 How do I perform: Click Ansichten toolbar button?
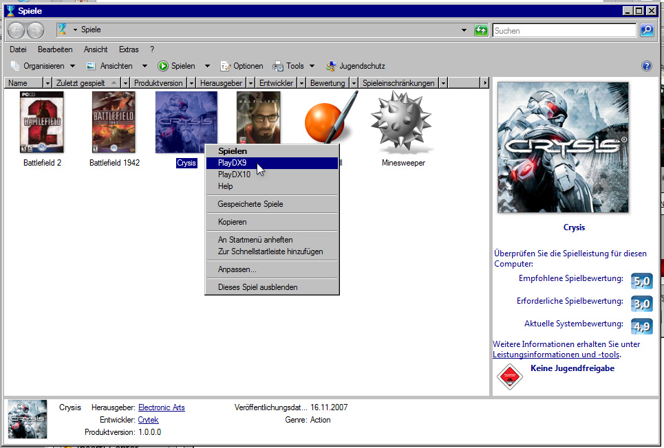coord(111,66)
